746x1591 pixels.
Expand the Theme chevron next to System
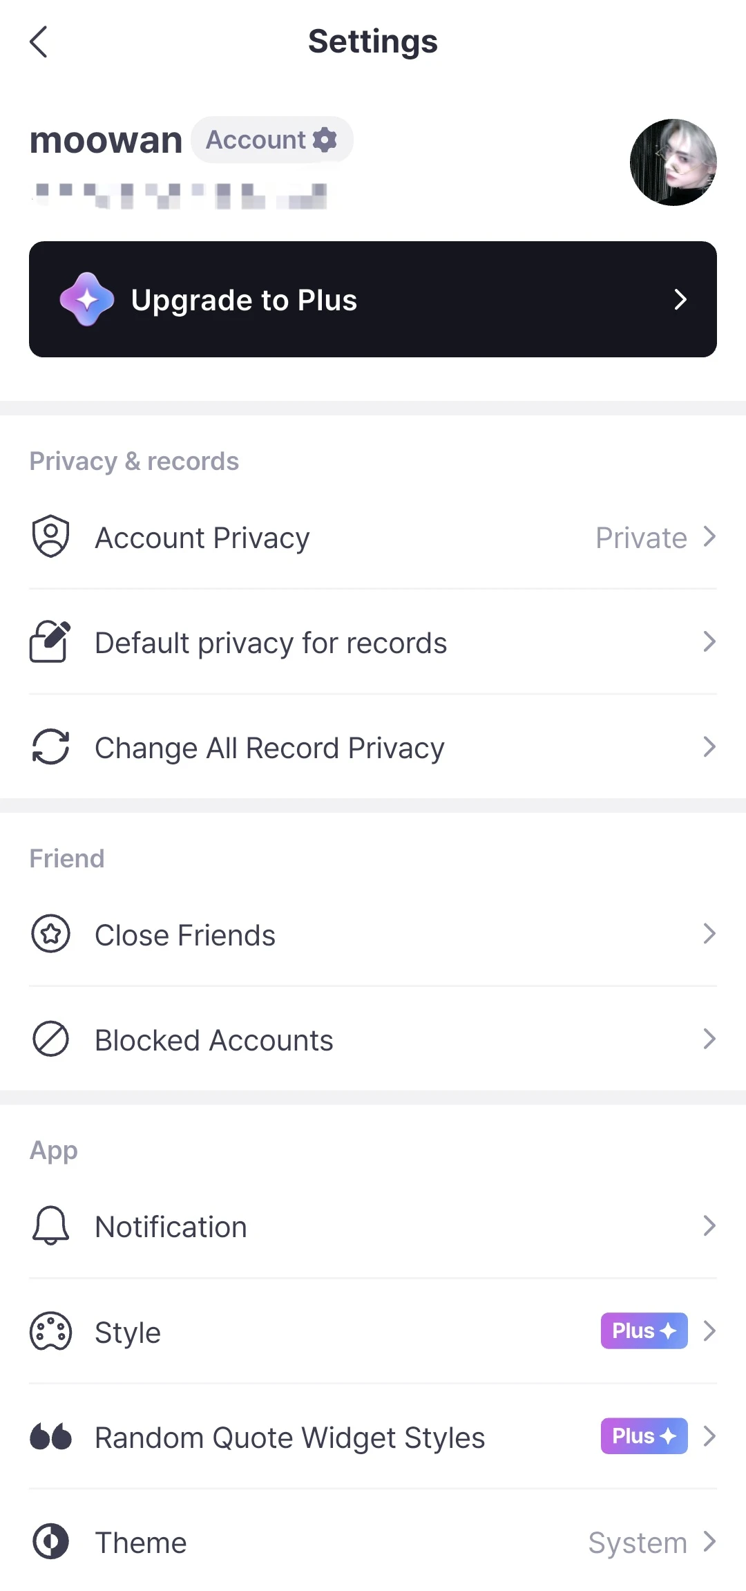pyautogui.click(x=709, y=1541)
